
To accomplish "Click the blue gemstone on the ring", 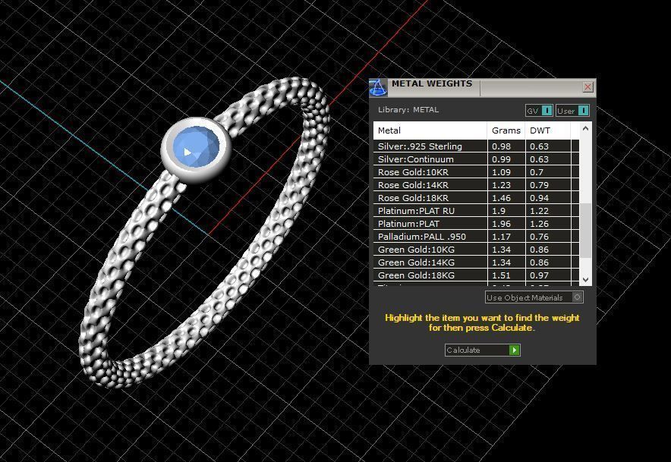I will click(197, 146).
